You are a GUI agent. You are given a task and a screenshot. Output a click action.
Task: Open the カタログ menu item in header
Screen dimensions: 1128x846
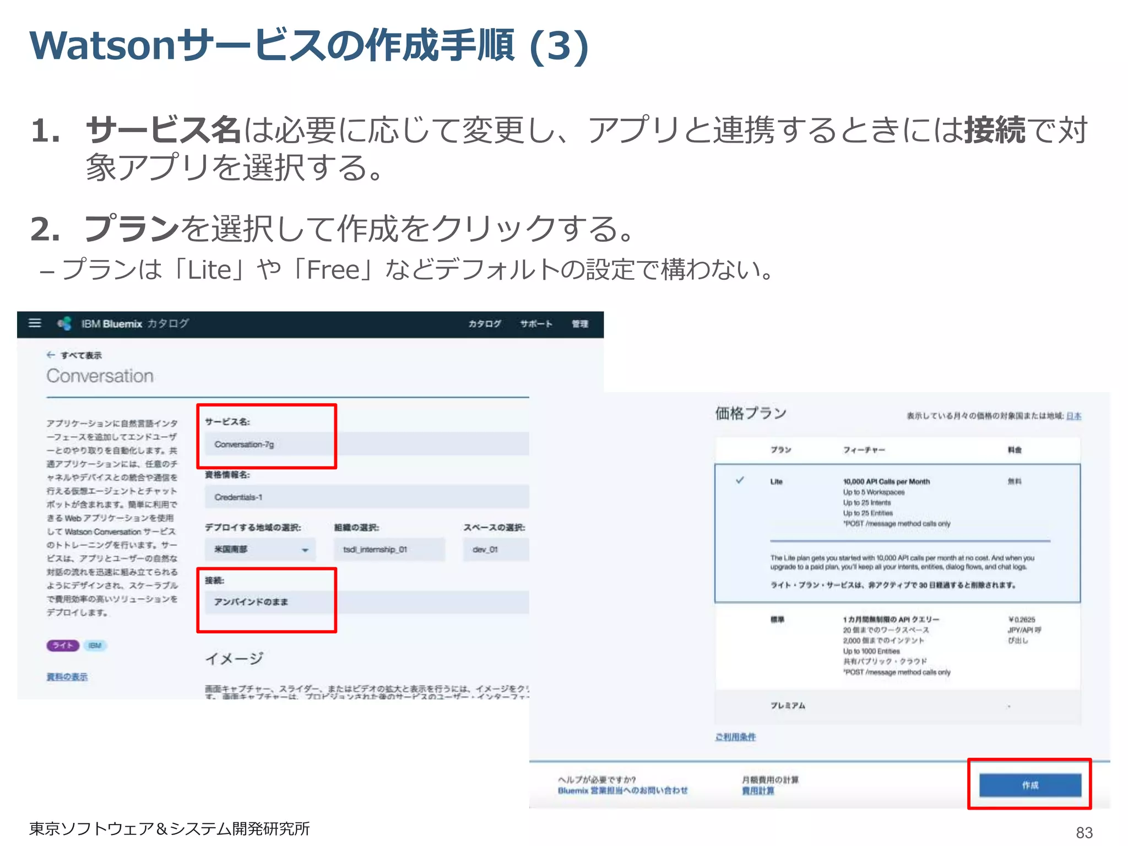pos(485,324)
